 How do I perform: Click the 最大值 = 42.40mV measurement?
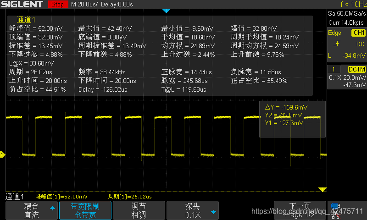point(105,28)
